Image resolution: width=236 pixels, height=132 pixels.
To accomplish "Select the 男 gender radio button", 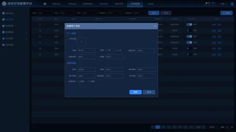I will tap(107, 50).
